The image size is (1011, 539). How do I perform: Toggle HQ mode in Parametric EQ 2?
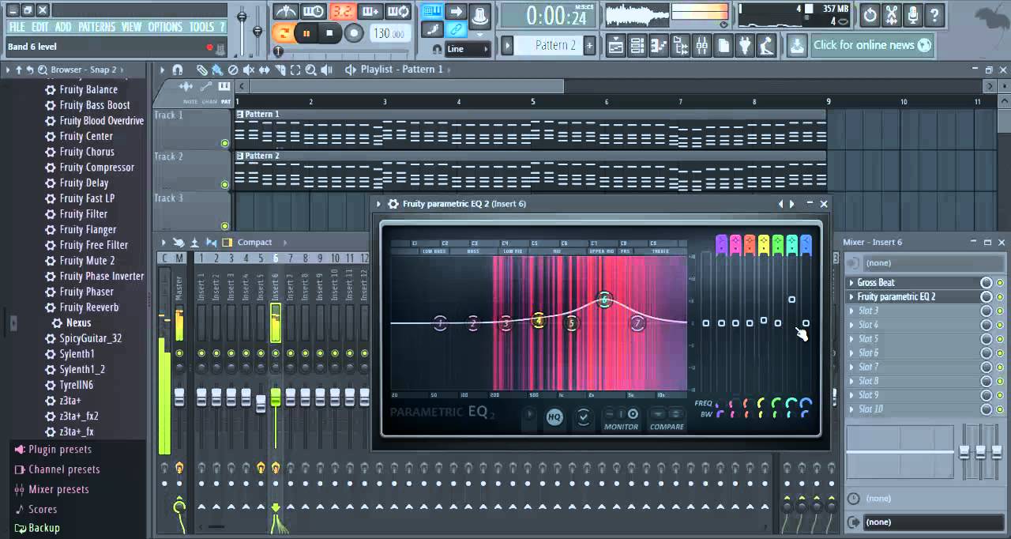554,418
